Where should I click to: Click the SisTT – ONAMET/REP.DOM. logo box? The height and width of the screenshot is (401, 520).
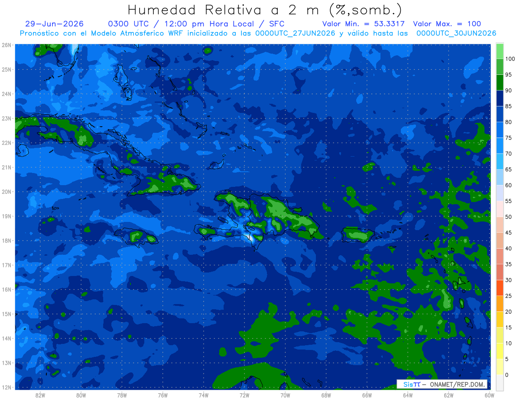(x=442, y=384)
